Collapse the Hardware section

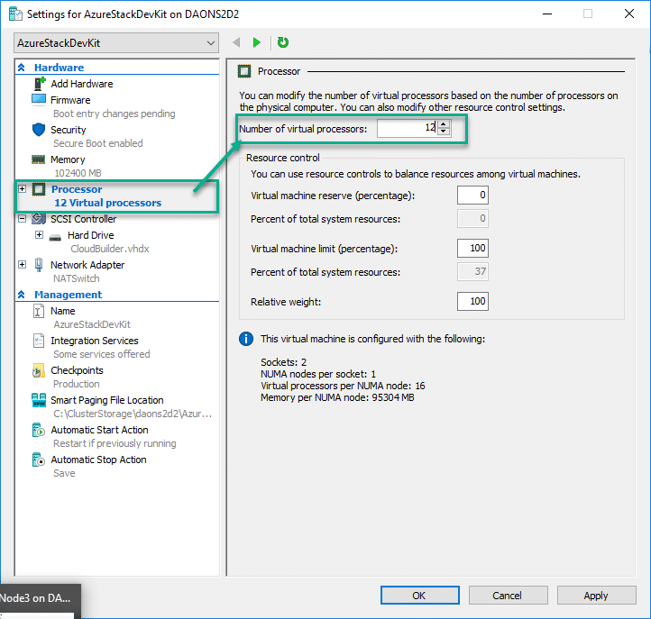click(22, 68)
